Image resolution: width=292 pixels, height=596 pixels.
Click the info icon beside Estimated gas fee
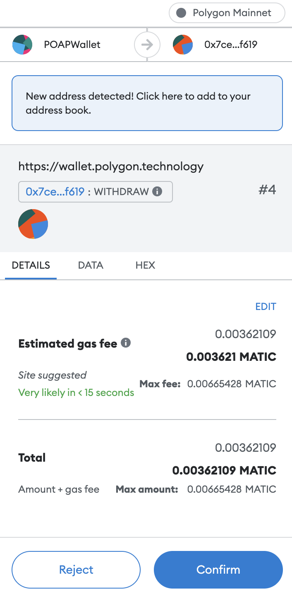[x=126, y=343]
